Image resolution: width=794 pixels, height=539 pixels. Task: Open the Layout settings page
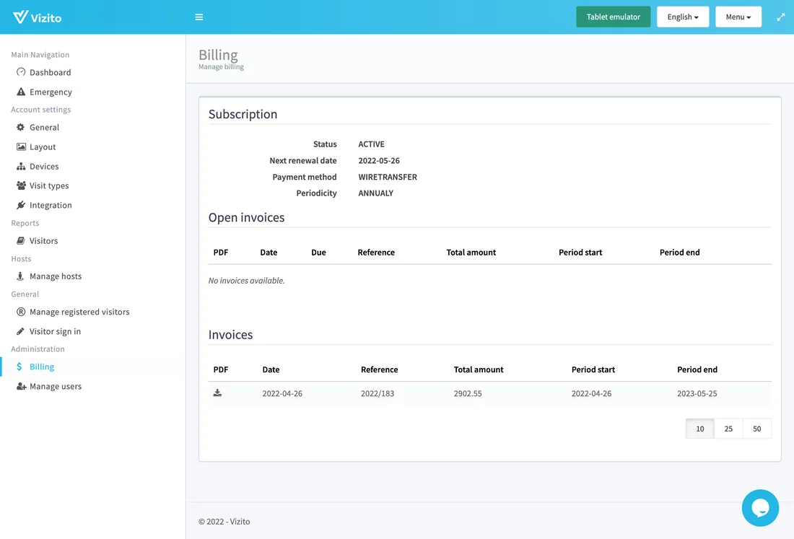click(42, 146)
